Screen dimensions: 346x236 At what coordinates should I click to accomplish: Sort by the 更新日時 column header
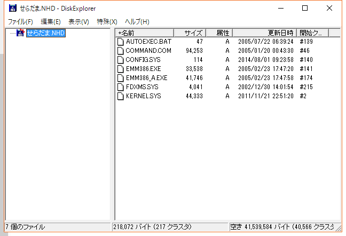tap(265, 33)
